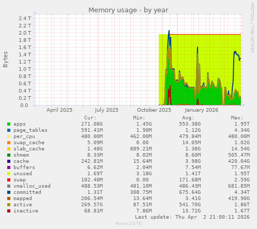Image resolution: width=257 pixels, height=229 pixels.
Task: Click the 'inactive' legend label
Action: pyautogui.click(x=26, y=211)
